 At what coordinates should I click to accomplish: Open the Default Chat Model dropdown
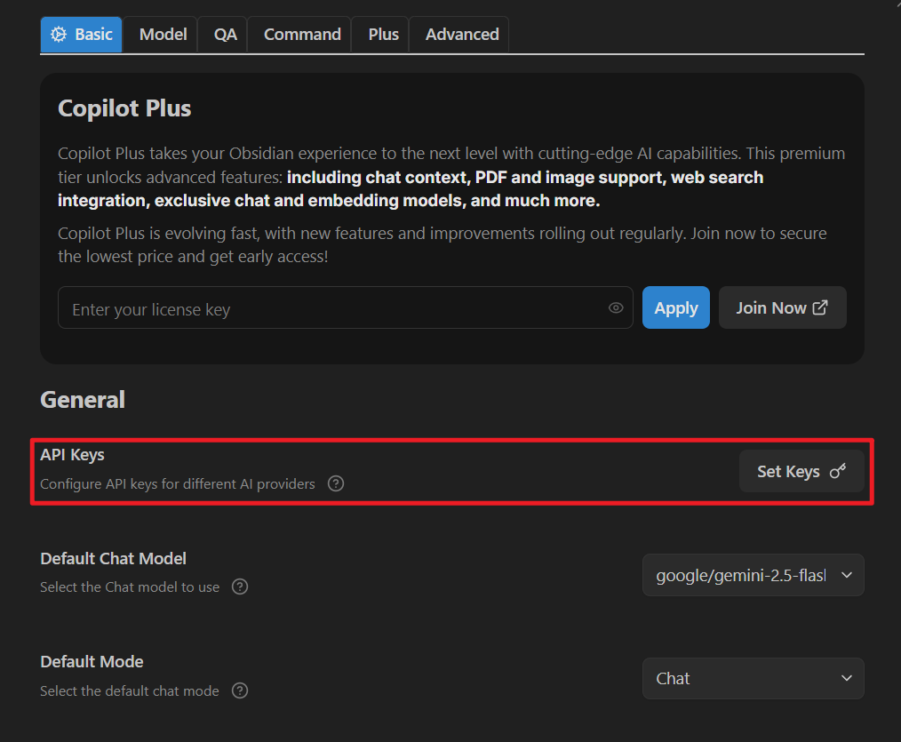[x=753, y=575]
